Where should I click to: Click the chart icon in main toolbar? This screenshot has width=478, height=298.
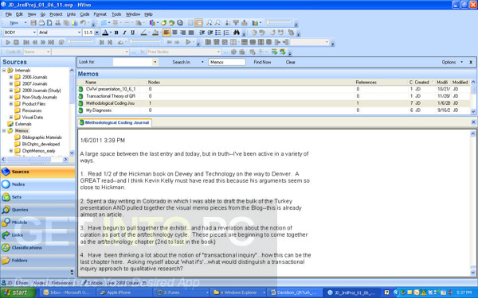coord(255,23)
